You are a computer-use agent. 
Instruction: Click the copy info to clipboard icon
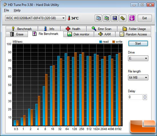[98, 18]
